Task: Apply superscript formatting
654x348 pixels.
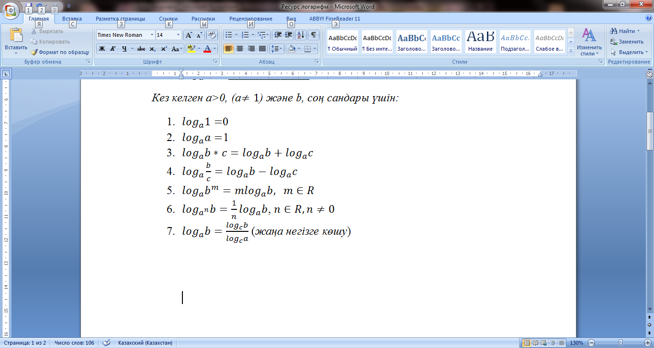Action: [x=164, y=49]
